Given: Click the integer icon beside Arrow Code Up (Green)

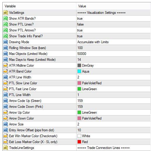Looking at the screenshot, I should (6, 101).
